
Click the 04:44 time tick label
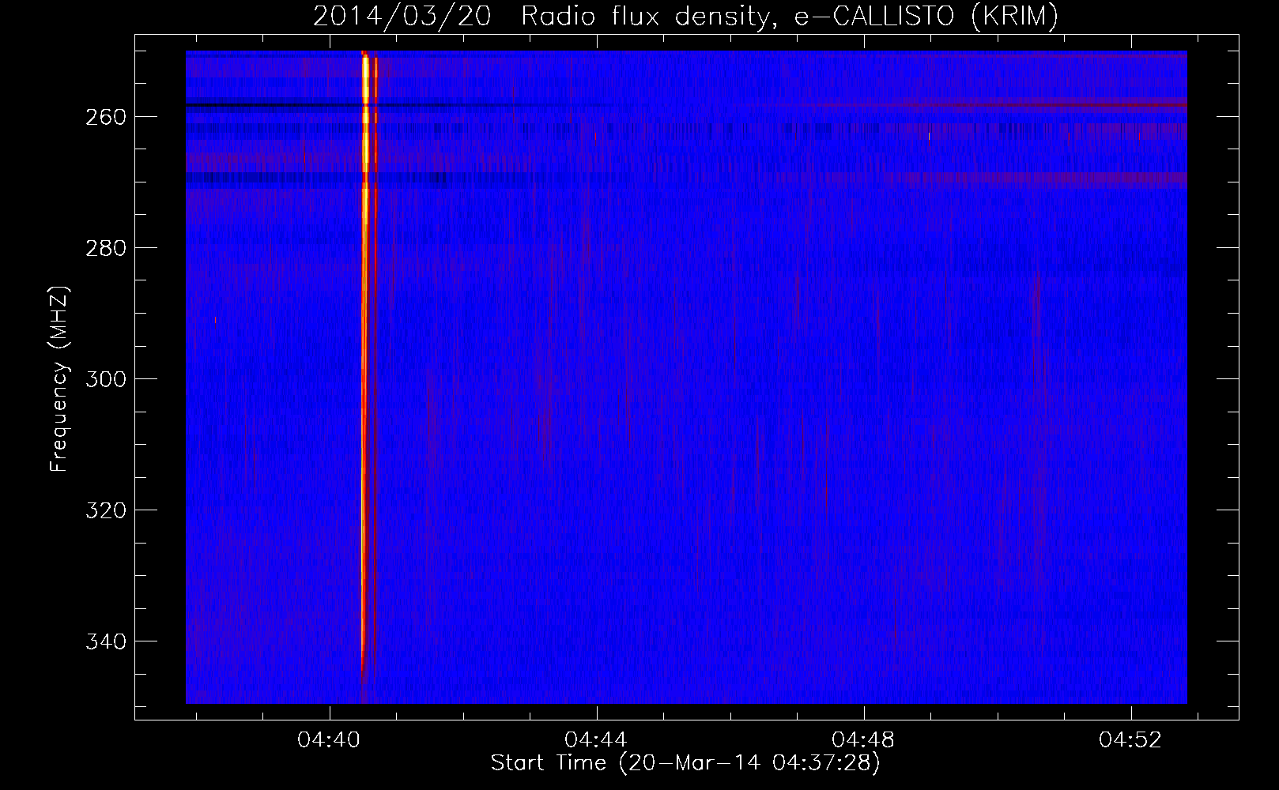[596, 739]
